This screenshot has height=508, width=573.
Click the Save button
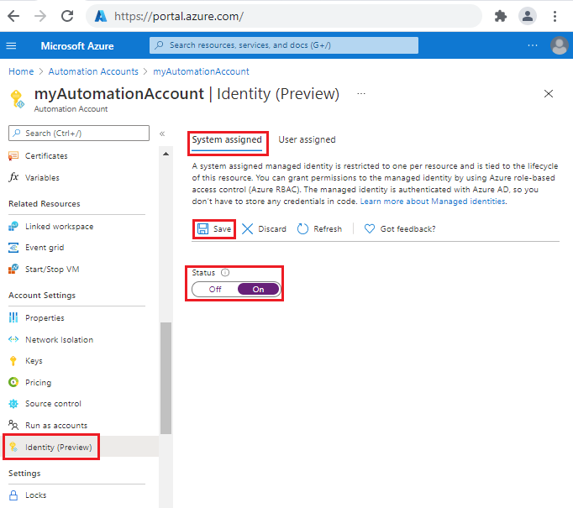coord(214,229)
